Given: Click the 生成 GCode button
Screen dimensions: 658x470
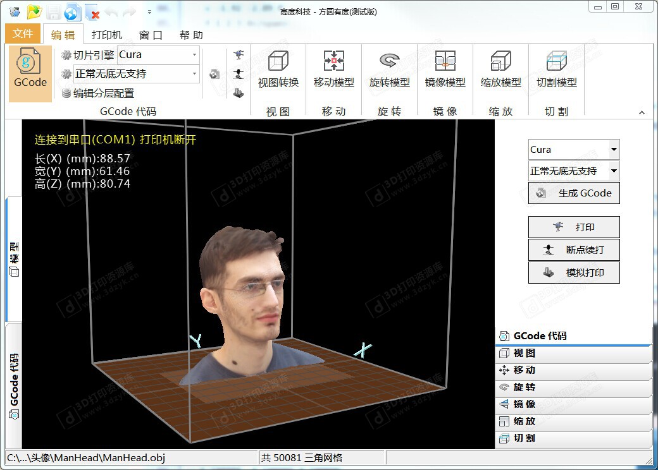Looking at the screenshot, I should tap(574, 193).
